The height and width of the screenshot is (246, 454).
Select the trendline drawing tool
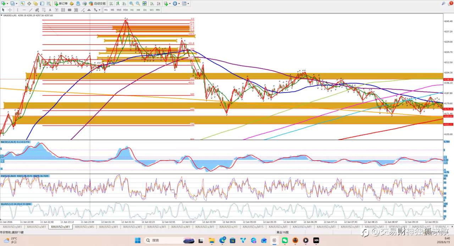point(31,10)
